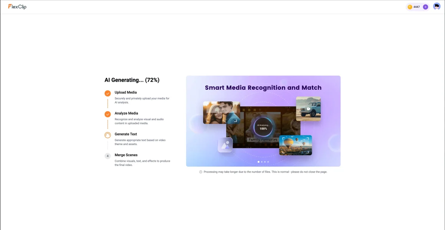Click the checkmark icon beside Upload Media
This screenshot has height=230, width=445.
[108, 93]
